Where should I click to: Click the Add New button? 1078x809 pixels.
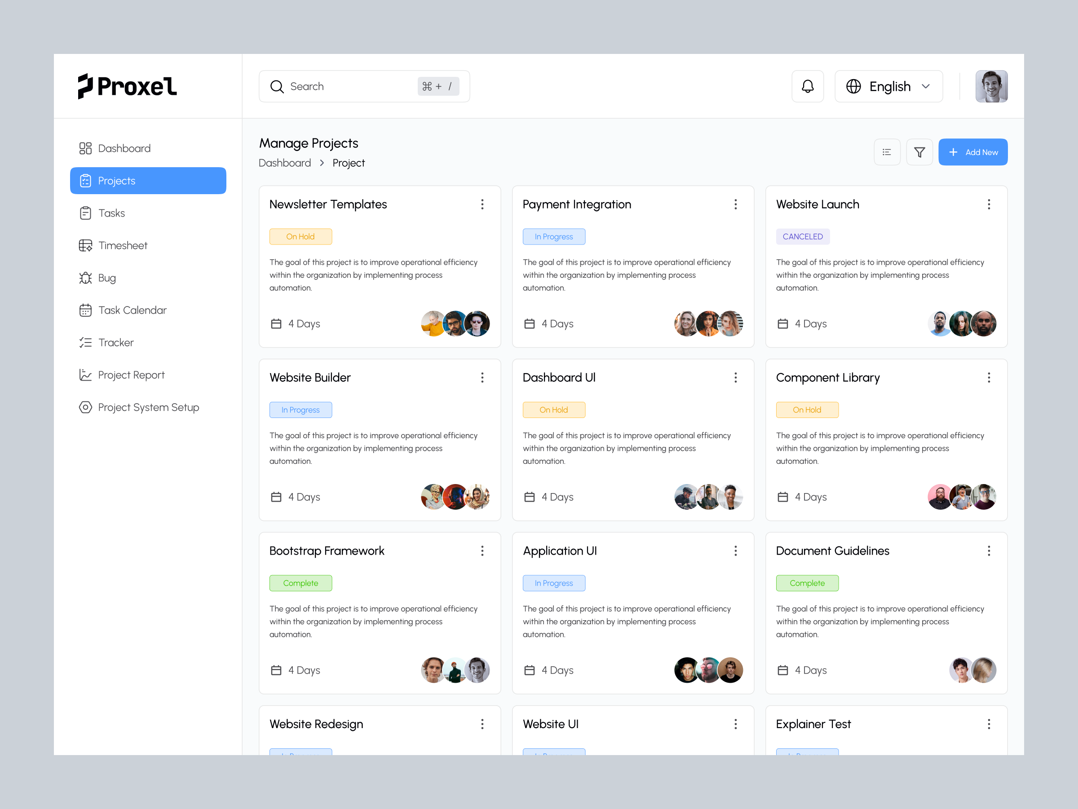coord(973,151)
